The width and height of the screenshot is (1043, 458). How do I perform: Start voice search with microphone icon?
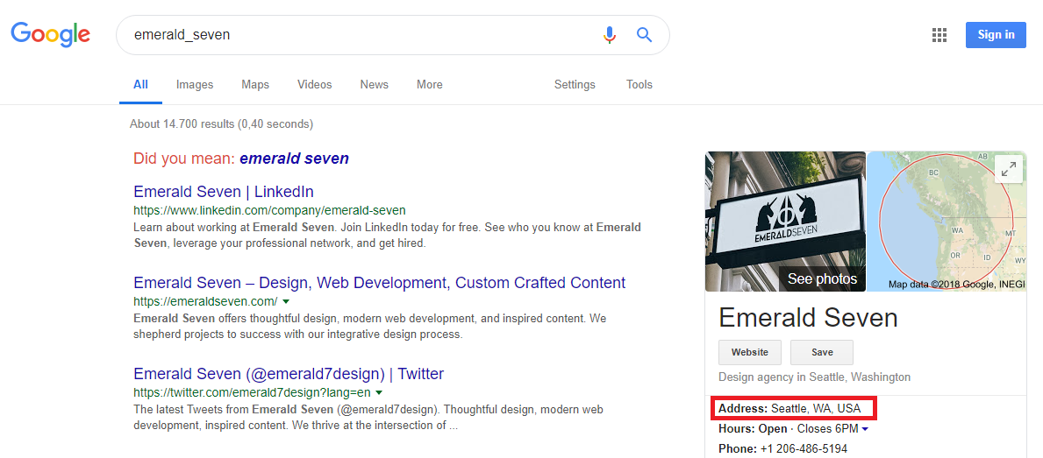click(610, 34)
